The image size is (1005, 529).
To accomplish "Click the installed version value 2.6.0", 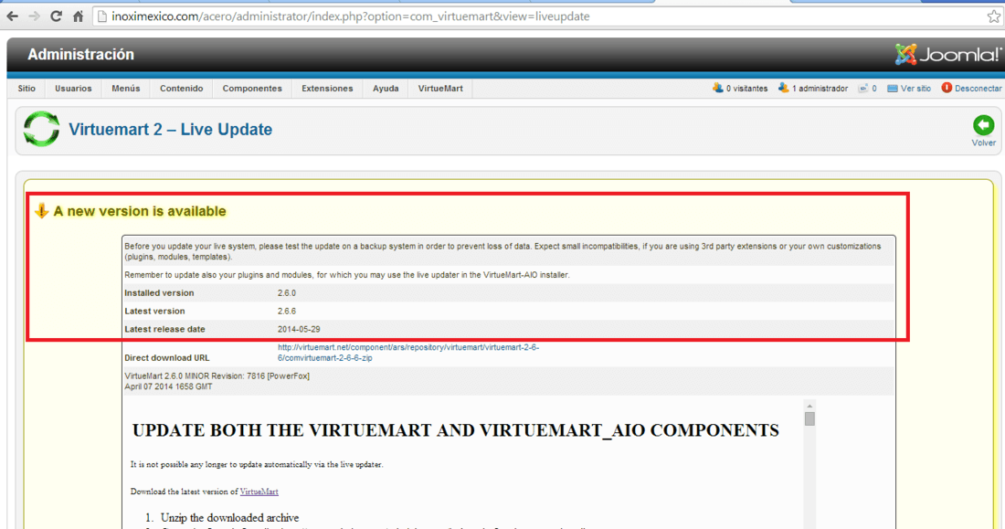I will [287, 293].
